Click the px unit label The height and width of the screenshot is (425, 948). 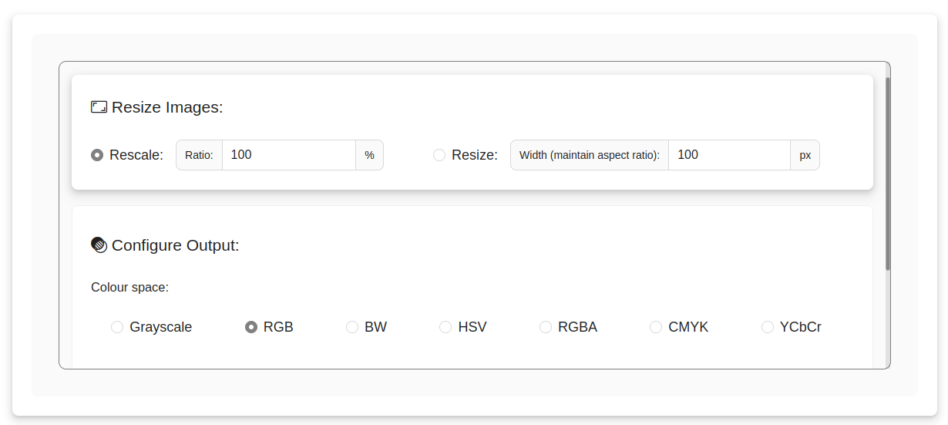[805, 155]
